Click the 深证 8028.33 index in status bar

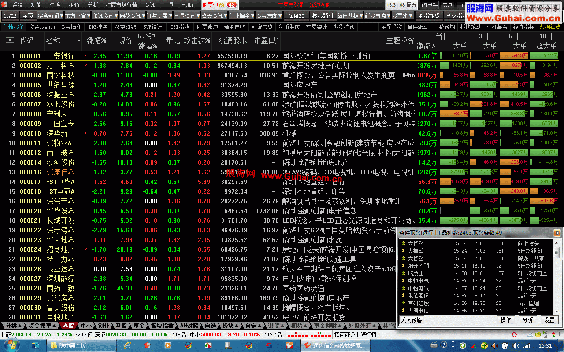click(111, 334)
